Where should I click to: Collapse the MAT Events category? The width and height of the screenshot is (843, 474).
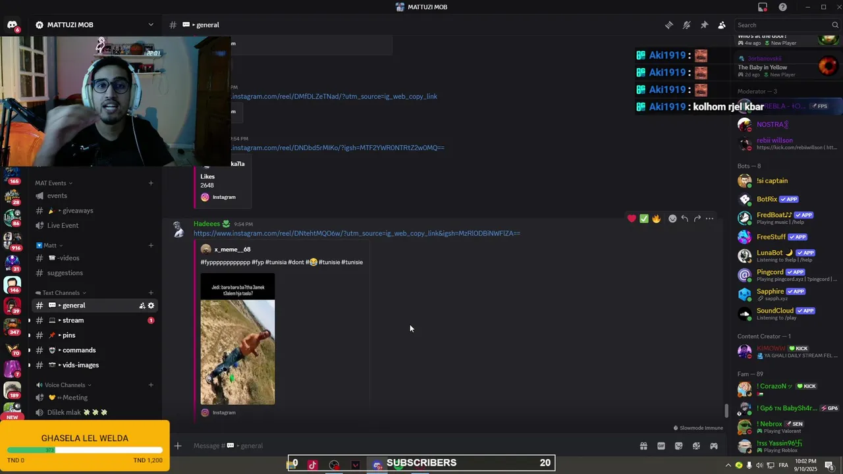[x=53, y=183]
